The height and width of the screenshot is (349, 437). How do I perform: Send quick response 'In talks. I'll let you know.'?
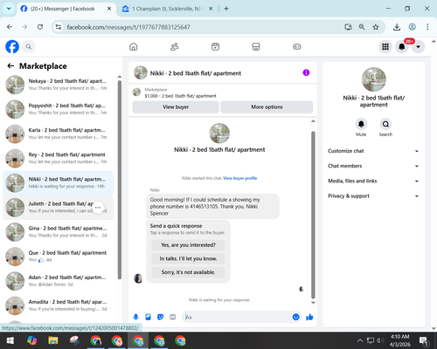[x=188, y=258]
